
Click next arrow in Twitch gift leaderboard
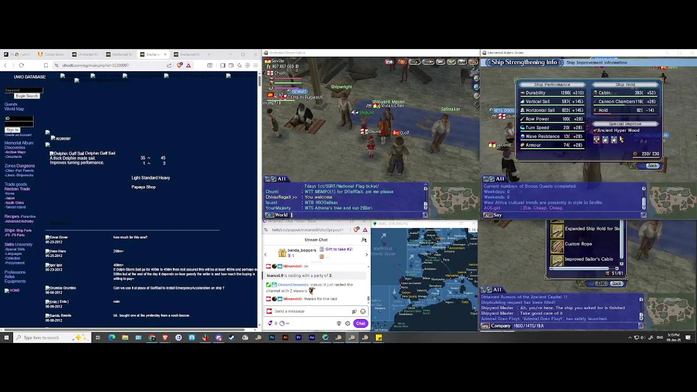click(366, 255)
